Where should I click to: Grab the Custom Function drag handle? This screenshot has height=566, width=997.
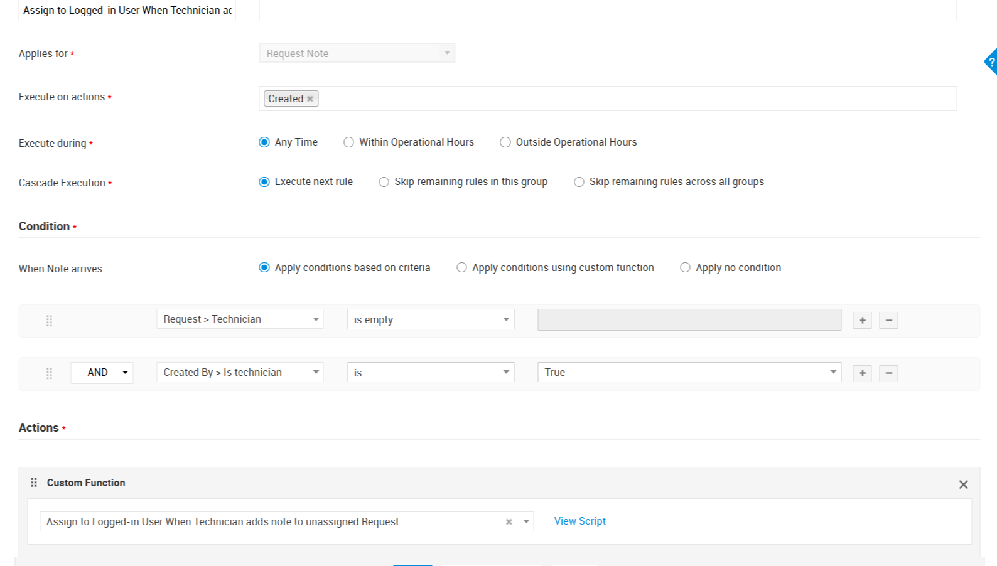pos(34,483)
